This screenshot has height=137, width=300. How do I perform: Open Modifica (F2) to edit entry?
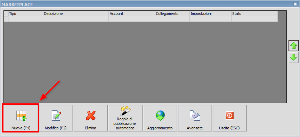coord(56,118)
